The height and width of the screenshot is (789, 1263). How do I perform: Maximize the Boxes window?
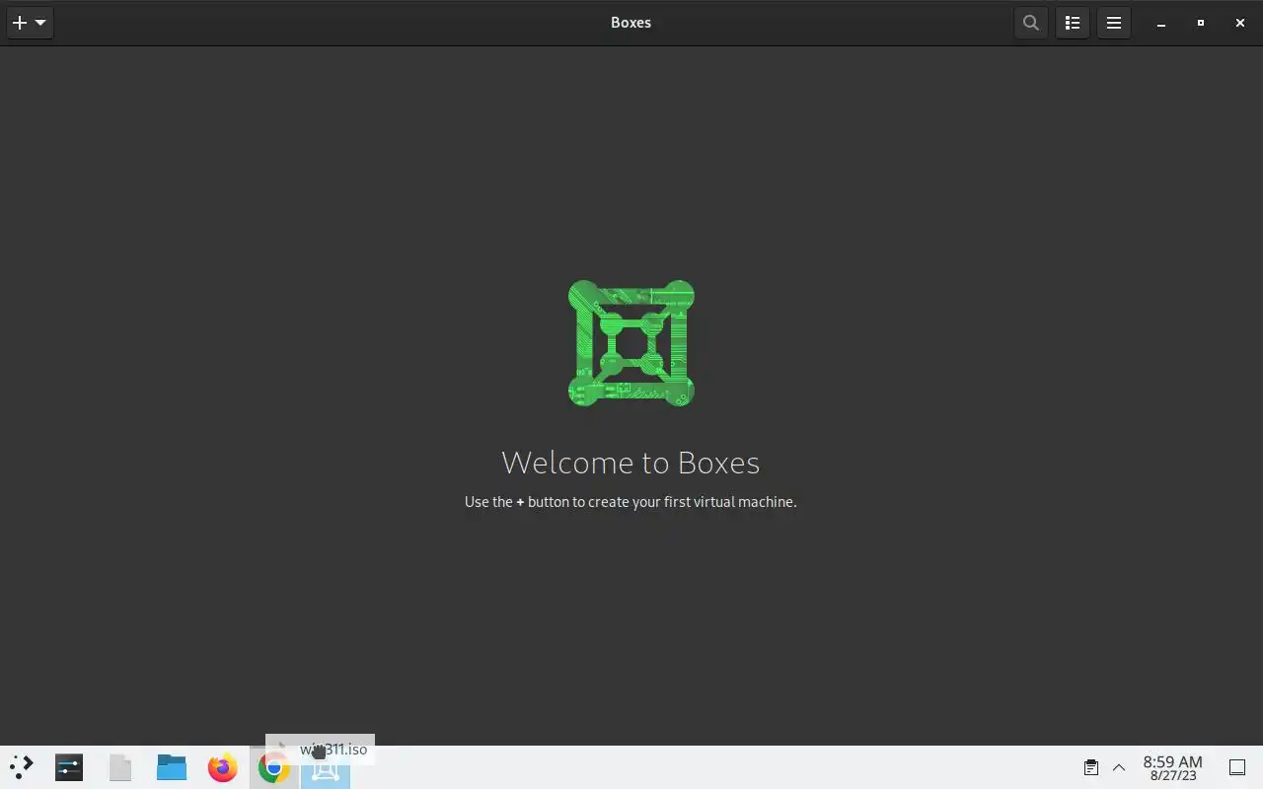1201,23
